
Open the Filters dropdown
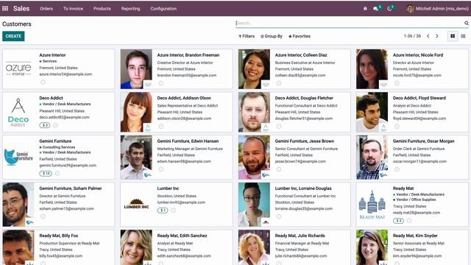pos(247,36)
